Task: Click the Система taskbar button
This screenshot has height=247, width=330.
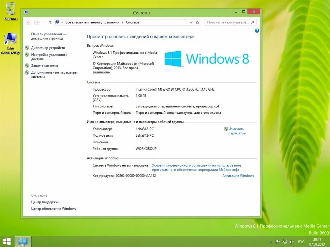Action: [x=23, y=241]
